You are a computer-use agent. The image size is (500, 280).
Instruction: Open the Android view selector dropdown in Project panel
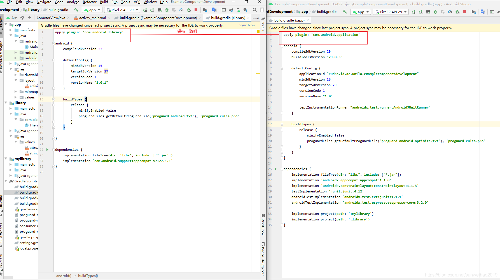(12, 18)
